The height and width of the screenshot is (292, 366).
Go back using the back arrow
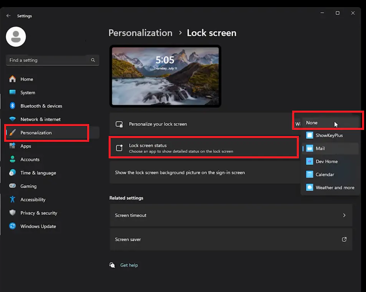[x=8, y=16]
